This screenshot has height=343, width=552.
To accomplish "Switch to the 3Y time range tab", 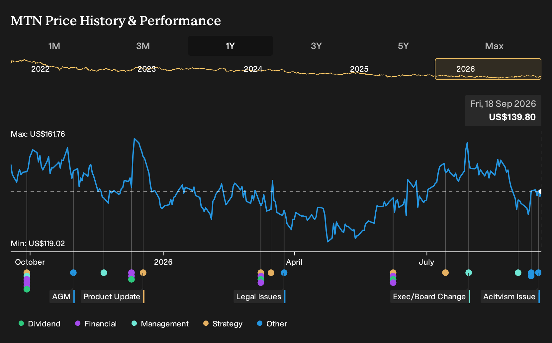I will 316,46.
